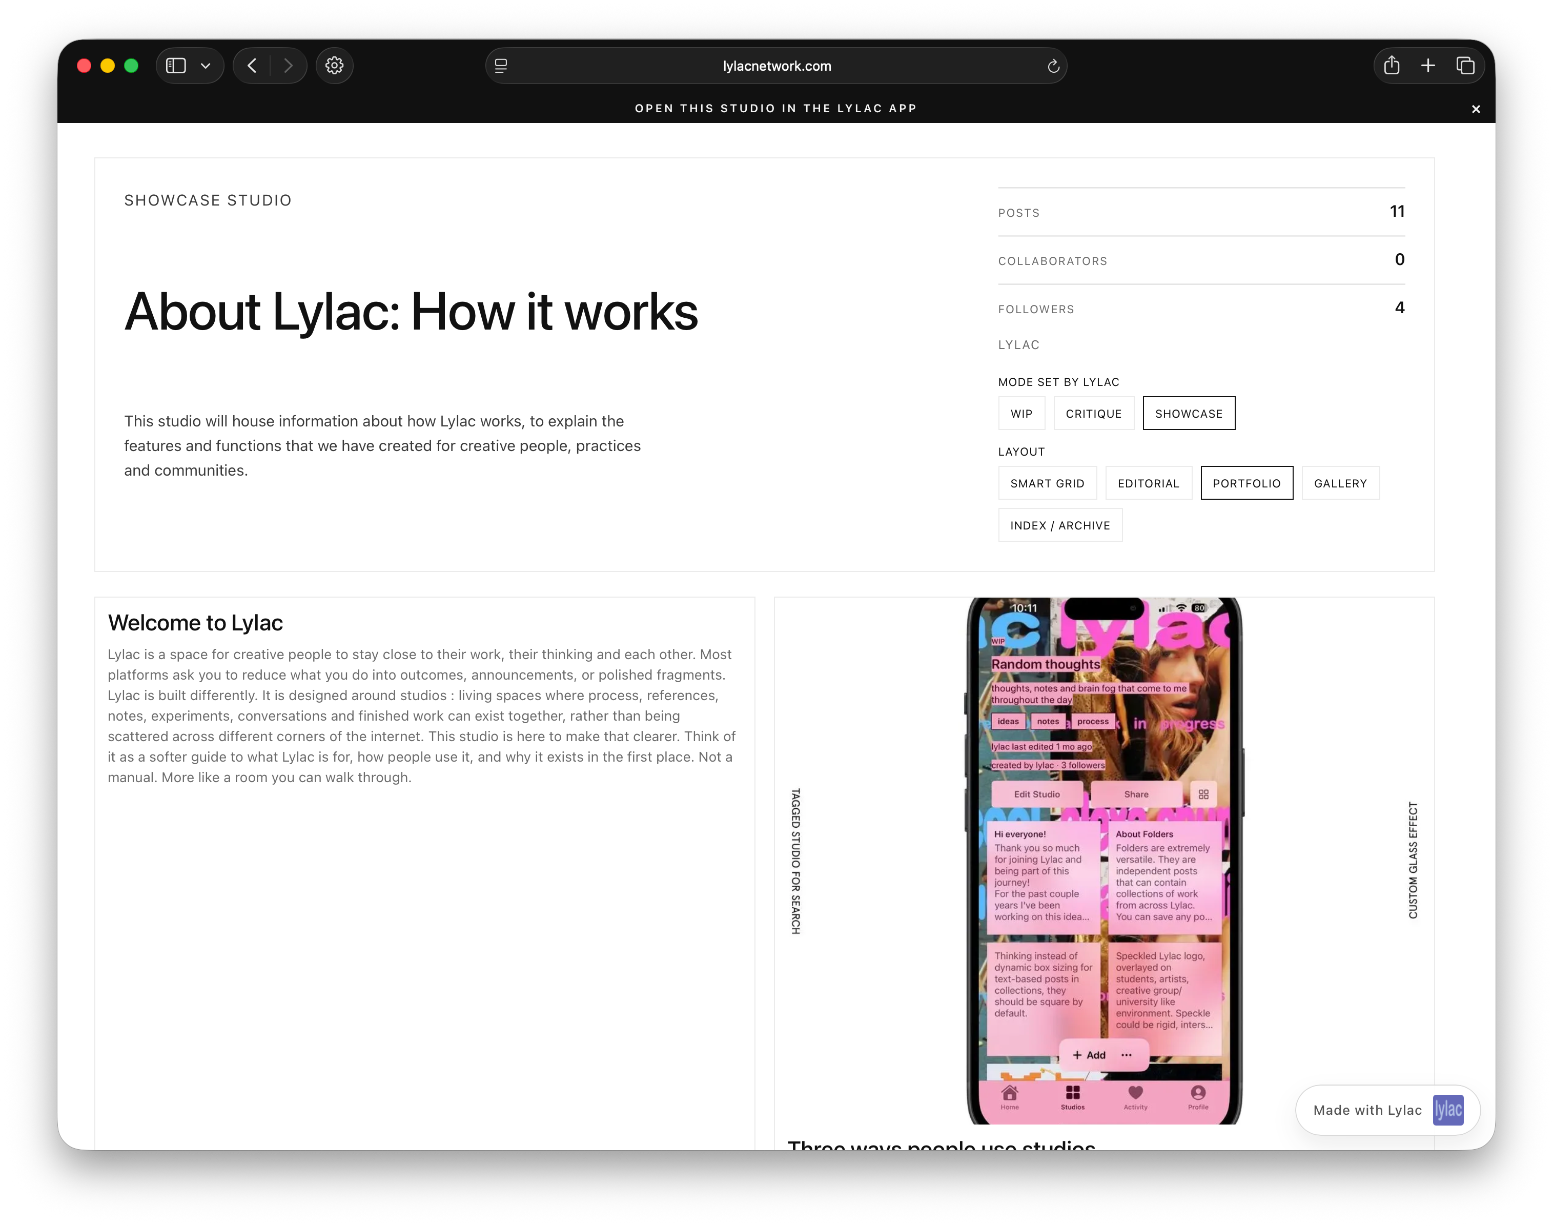Open the share sheet in the browser toolbar
Screen dimensions: 1553x1226
[1391, 65]
